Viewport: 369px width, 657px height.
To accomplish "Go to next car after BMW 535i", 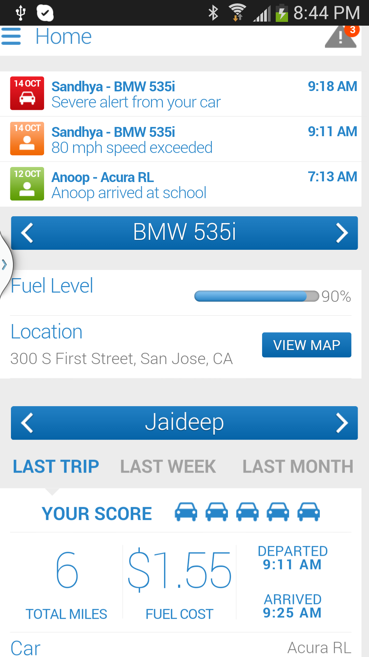I will coord(342,233).
